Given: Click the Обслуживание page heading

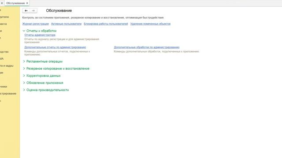Looking at the screenshot, I should 59,11.
